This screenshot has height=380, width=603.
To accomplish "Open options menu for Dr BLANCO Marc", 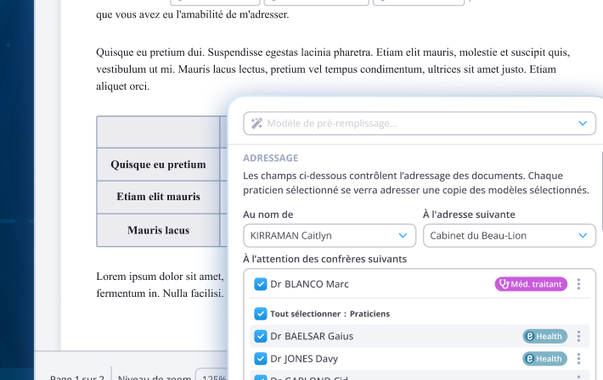I will pyautogui.click(x=578, y=284).
